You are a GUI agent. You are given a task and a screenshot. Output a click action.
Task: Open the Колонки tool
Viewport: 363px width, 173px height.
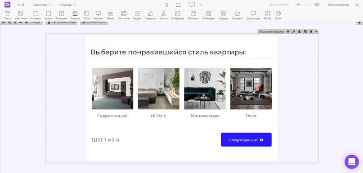(x=61, y=15)
